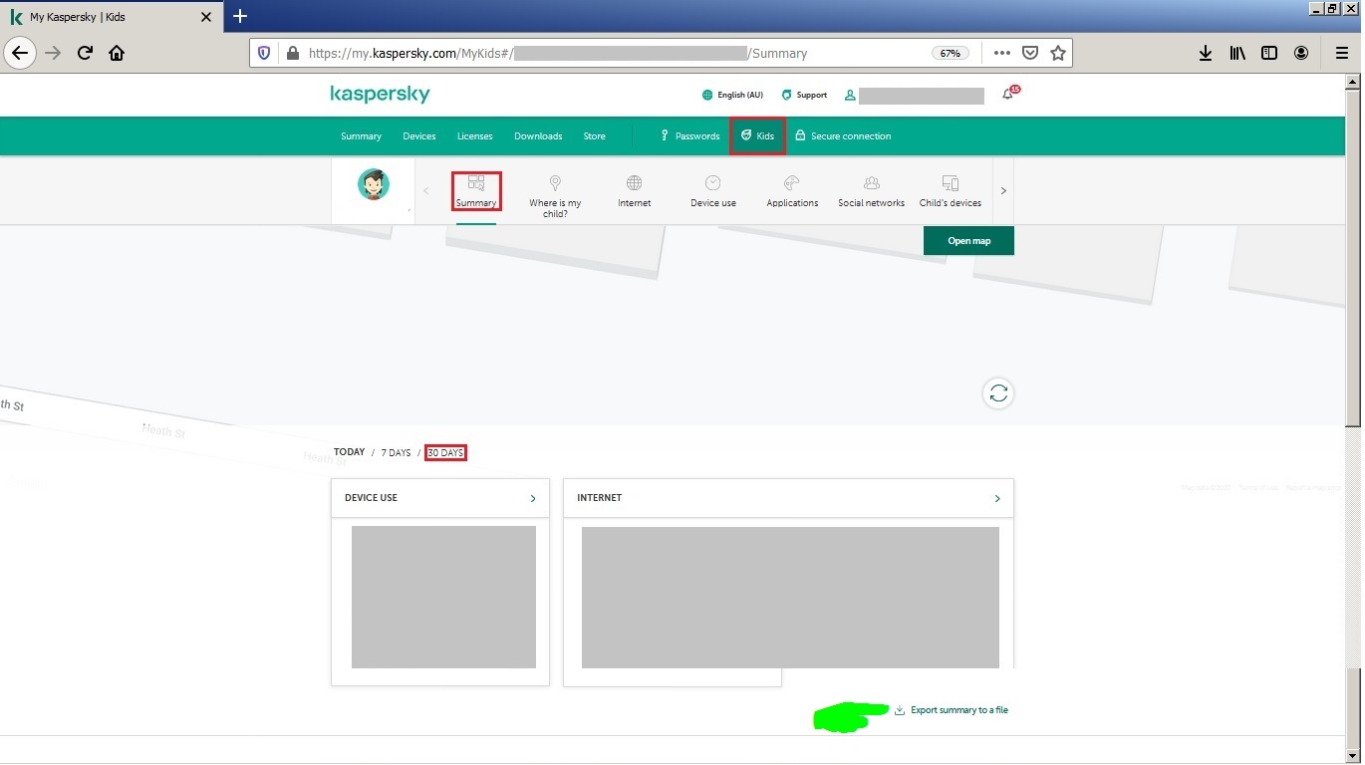Click the Kaspersky logo
This screenshot has height=765, width=1365.
click(380, 95)
